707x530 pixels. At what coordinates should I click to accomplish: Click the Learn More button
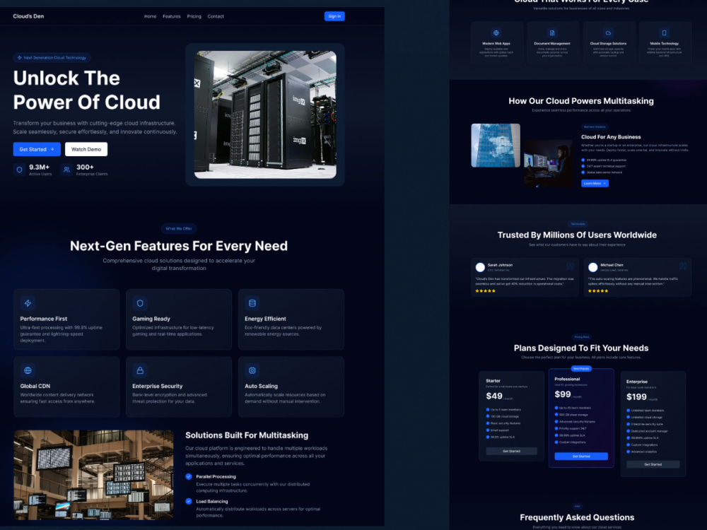coord(595,184)
